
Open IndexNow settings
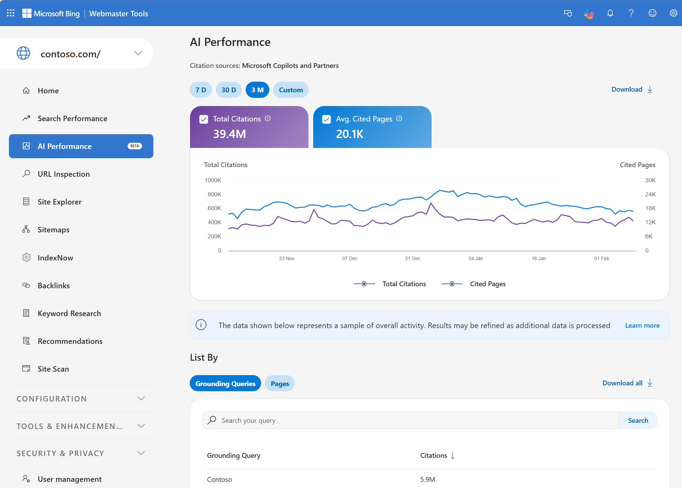pos(55,257)
